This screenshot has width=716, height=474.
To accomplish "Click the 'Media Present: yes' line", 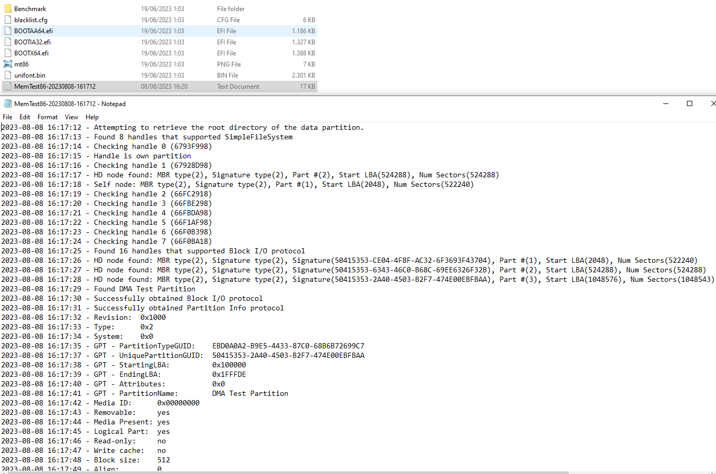I will (x=86, y=422).
